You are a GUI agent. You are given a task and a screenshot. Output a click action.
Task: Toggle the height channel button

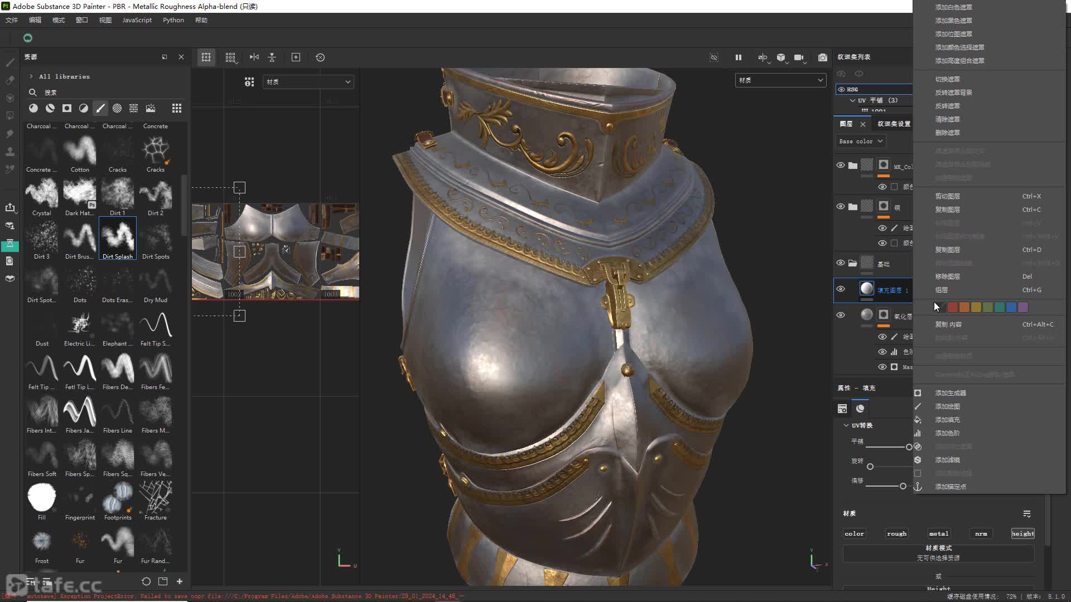(x=1022, y=534)
